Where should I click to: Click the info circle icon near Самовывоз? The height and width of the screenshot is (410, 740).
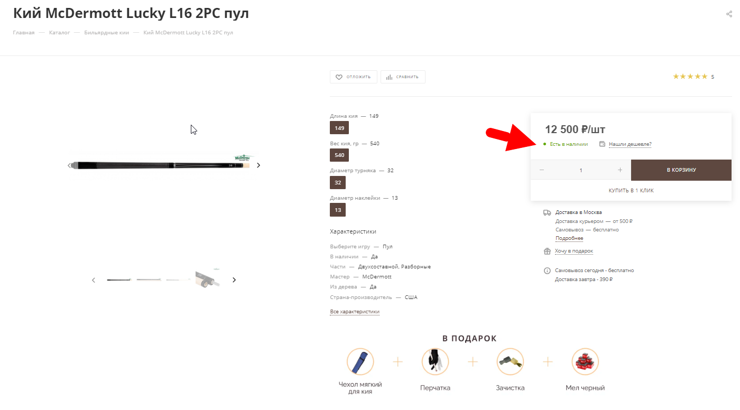tap(547, 271)
